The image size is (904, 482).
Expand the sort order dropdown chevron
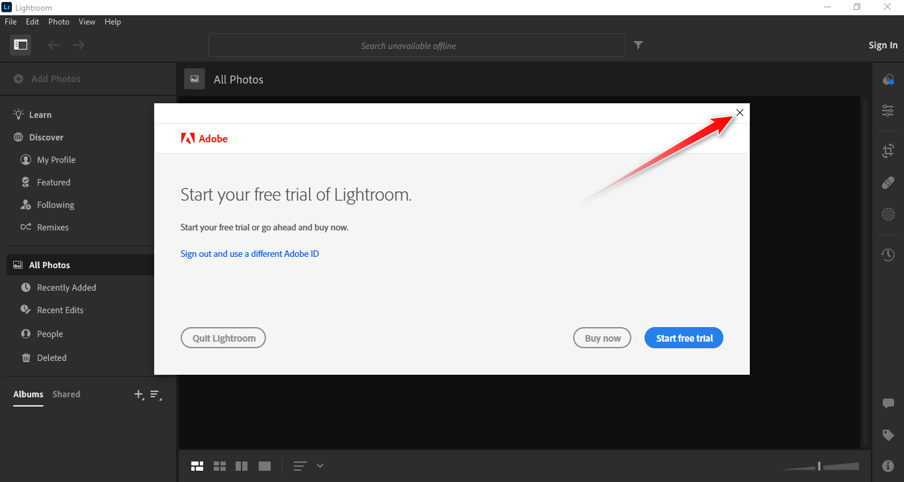(320, 466)
